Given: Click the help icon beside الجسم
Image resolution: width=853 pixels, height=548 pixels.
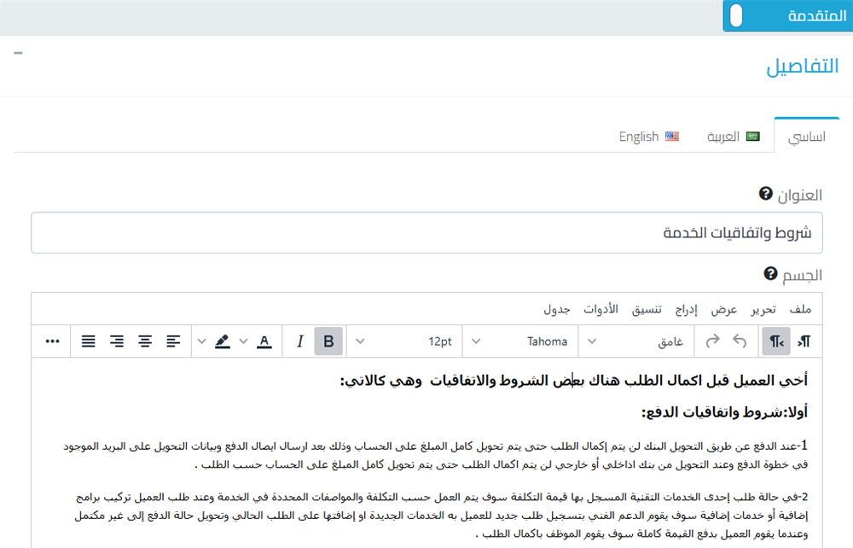Looking at the screenshot, I should 771,274.
